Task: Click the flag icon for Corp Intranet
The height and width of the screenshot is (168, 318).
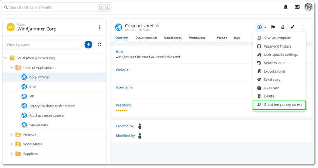Action: click(273, 27)
